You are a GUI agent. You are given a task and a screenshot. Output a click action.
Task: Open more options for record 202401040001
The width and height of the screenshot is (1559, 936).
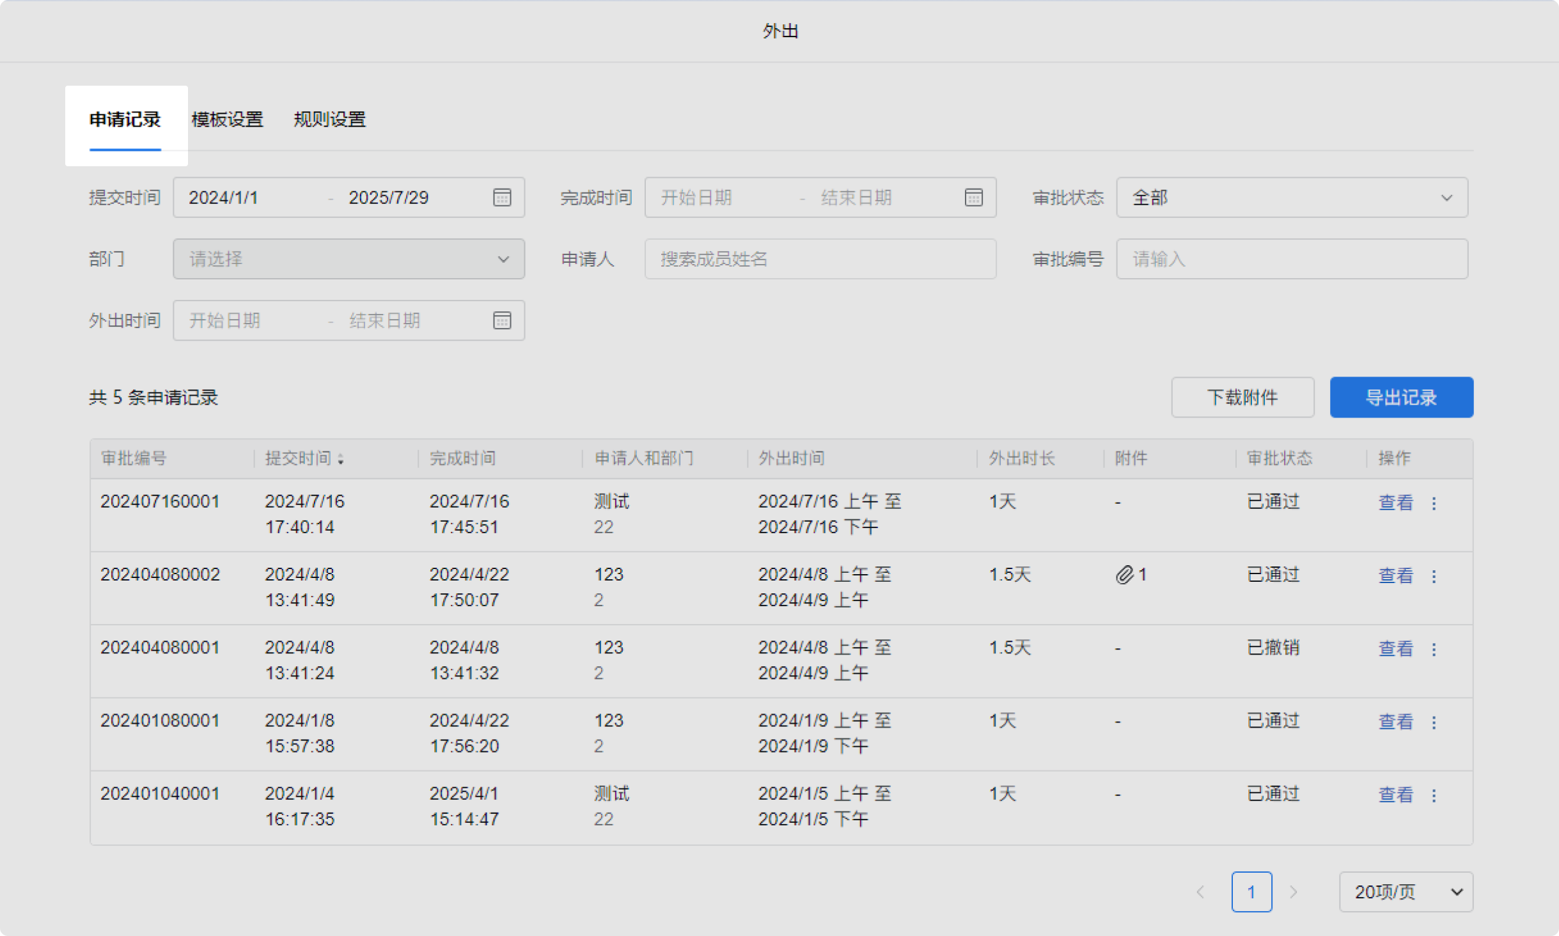tap(1434, 795)
